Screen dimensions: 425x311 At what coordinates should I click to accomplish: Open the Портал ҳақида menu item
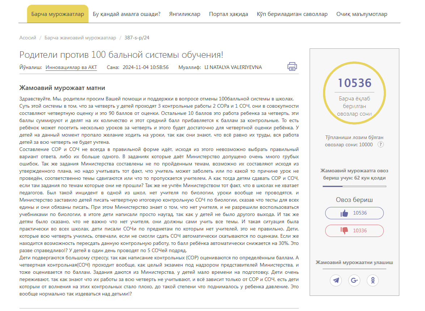pyautogui.click(x=228, y=14)
